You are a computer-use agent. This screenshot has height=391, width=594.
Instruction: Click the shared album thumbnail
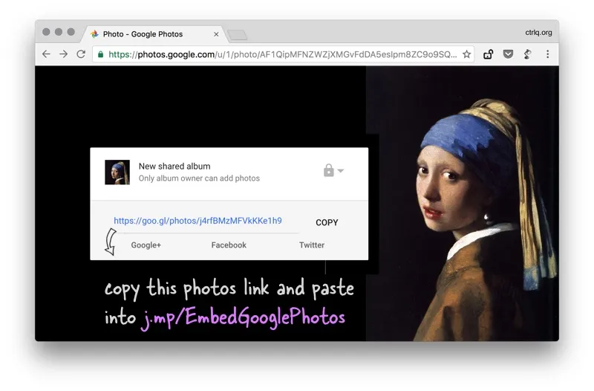[117, 172]
